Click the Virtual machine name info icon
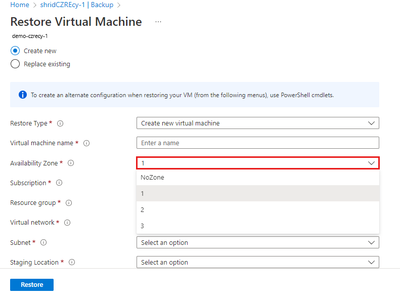Image resolution: width=400 pixels, height=298 pixels. 86,143
